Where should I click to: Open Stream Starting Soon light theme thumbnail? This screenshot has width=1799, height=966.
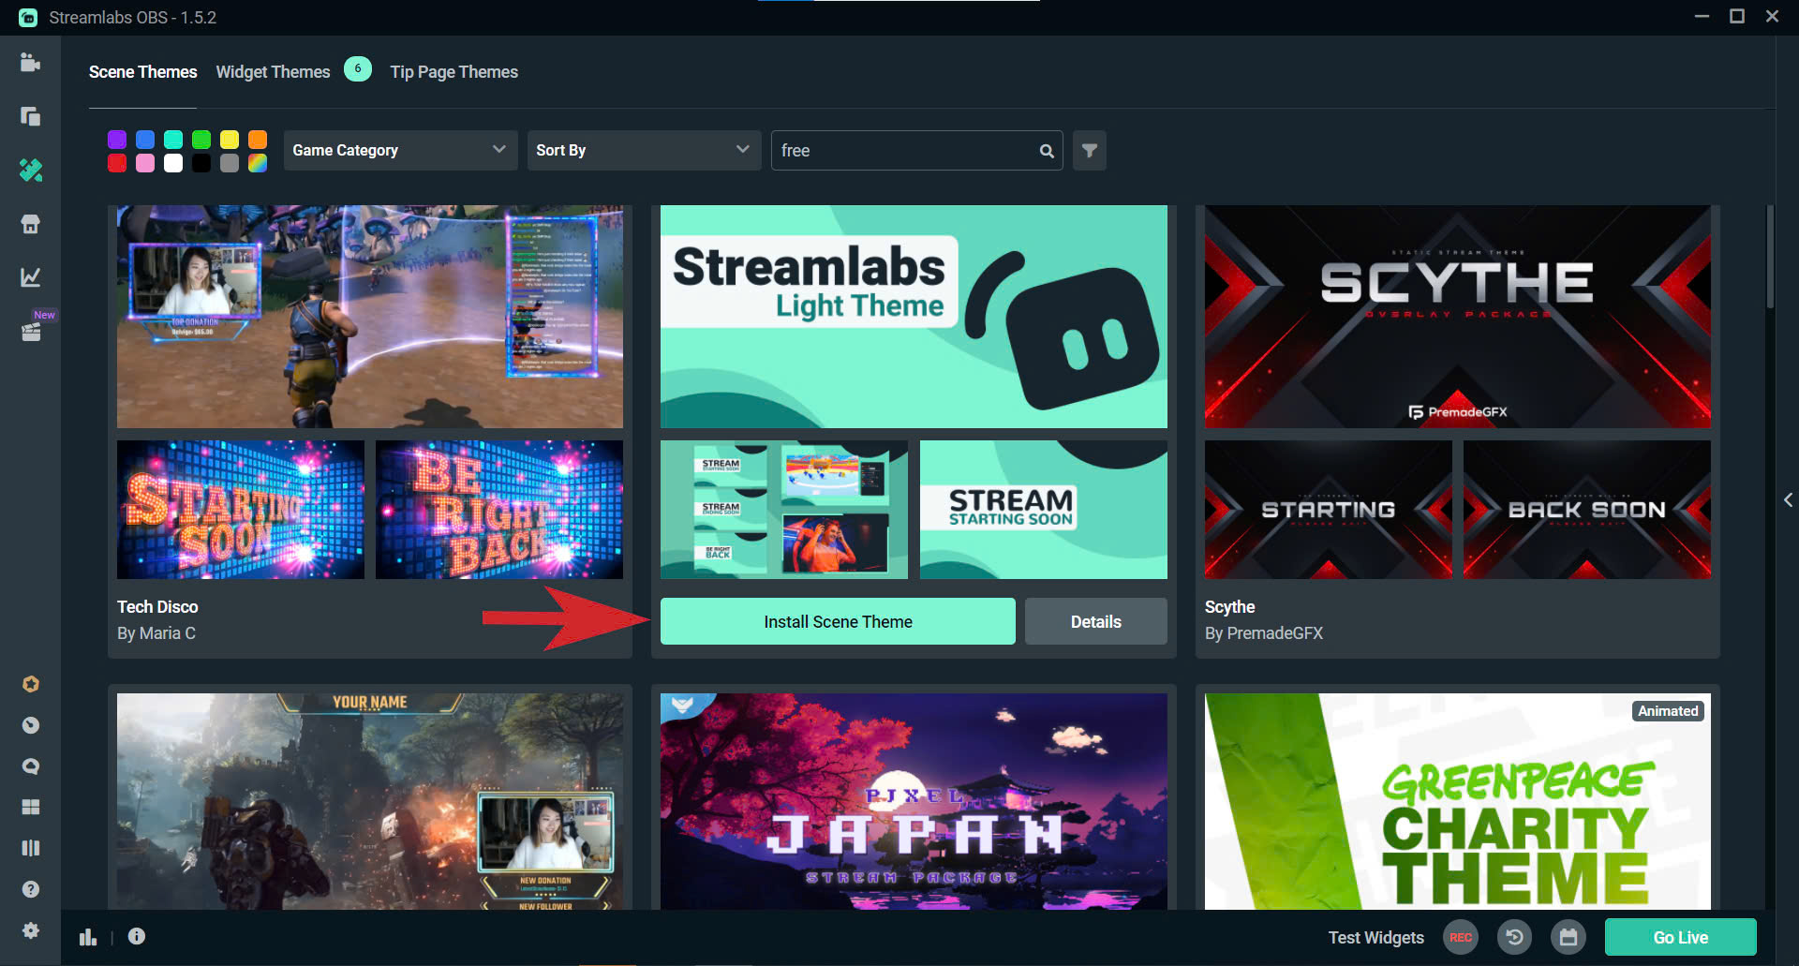tap(1044, 510)
